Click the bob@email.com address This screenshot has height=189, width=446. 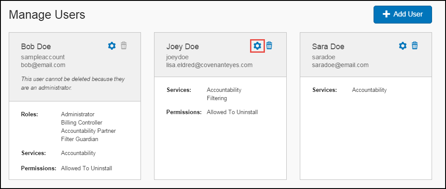[x=43, y=65]
